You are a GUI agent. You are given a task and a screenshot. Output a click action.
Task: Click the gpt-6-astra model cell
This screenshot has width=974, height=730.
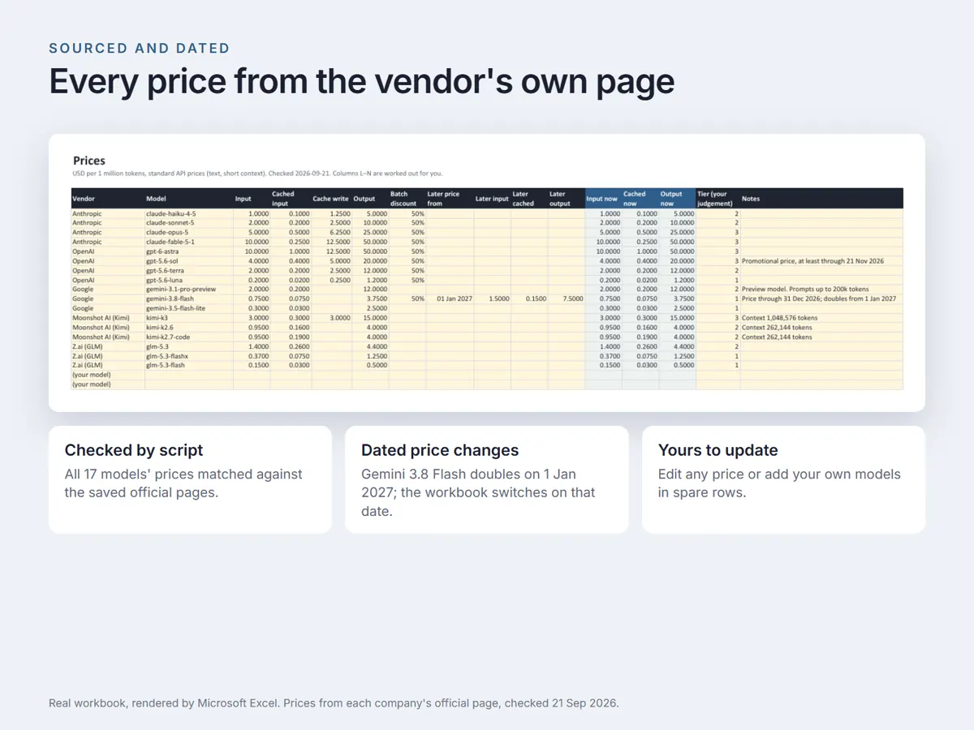(x=189, y=251)
